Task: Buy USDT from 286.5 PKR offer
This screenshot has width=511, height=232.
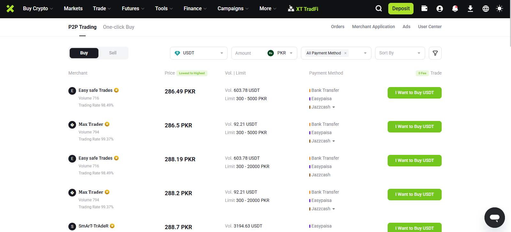Action: click(414, 127)
